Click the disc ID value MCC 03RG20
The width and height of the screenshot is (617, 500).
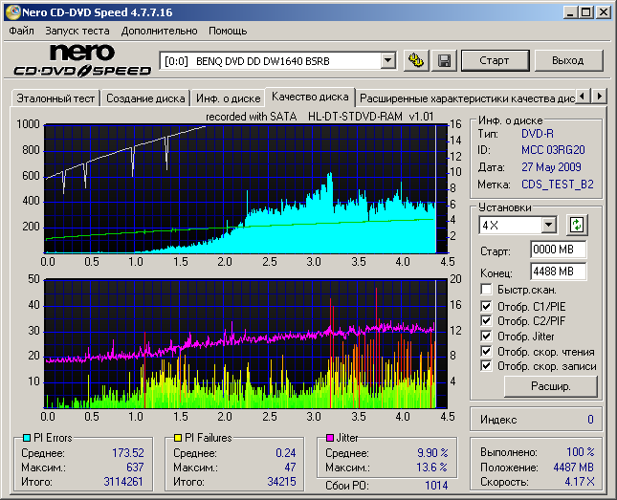pyautogui.click(x=553, y=150)
